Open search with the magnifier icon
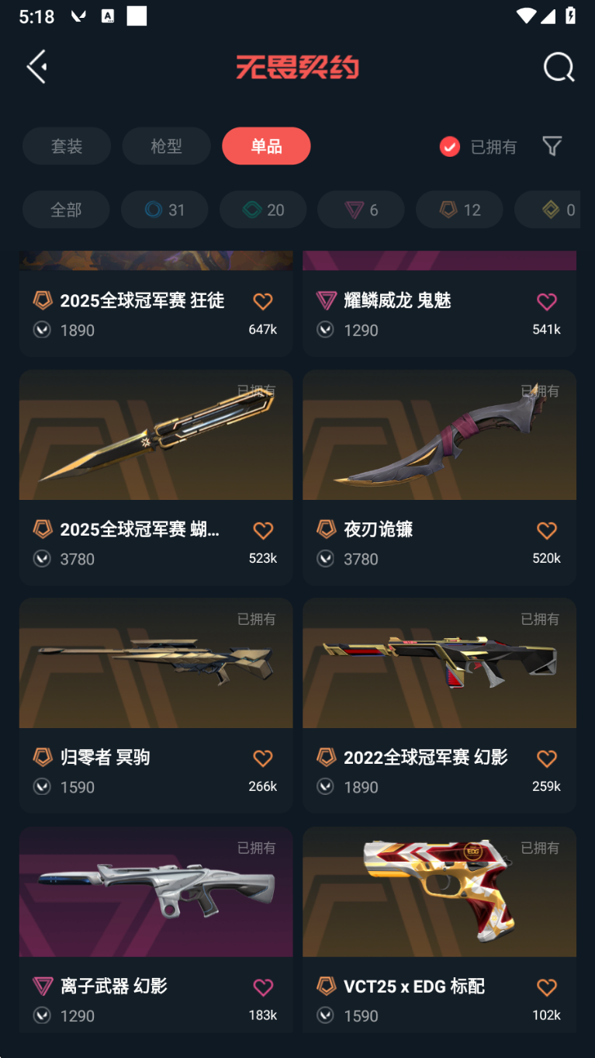Image resolution: width=595 pixels, height=1058 pixels. (559, 68)
